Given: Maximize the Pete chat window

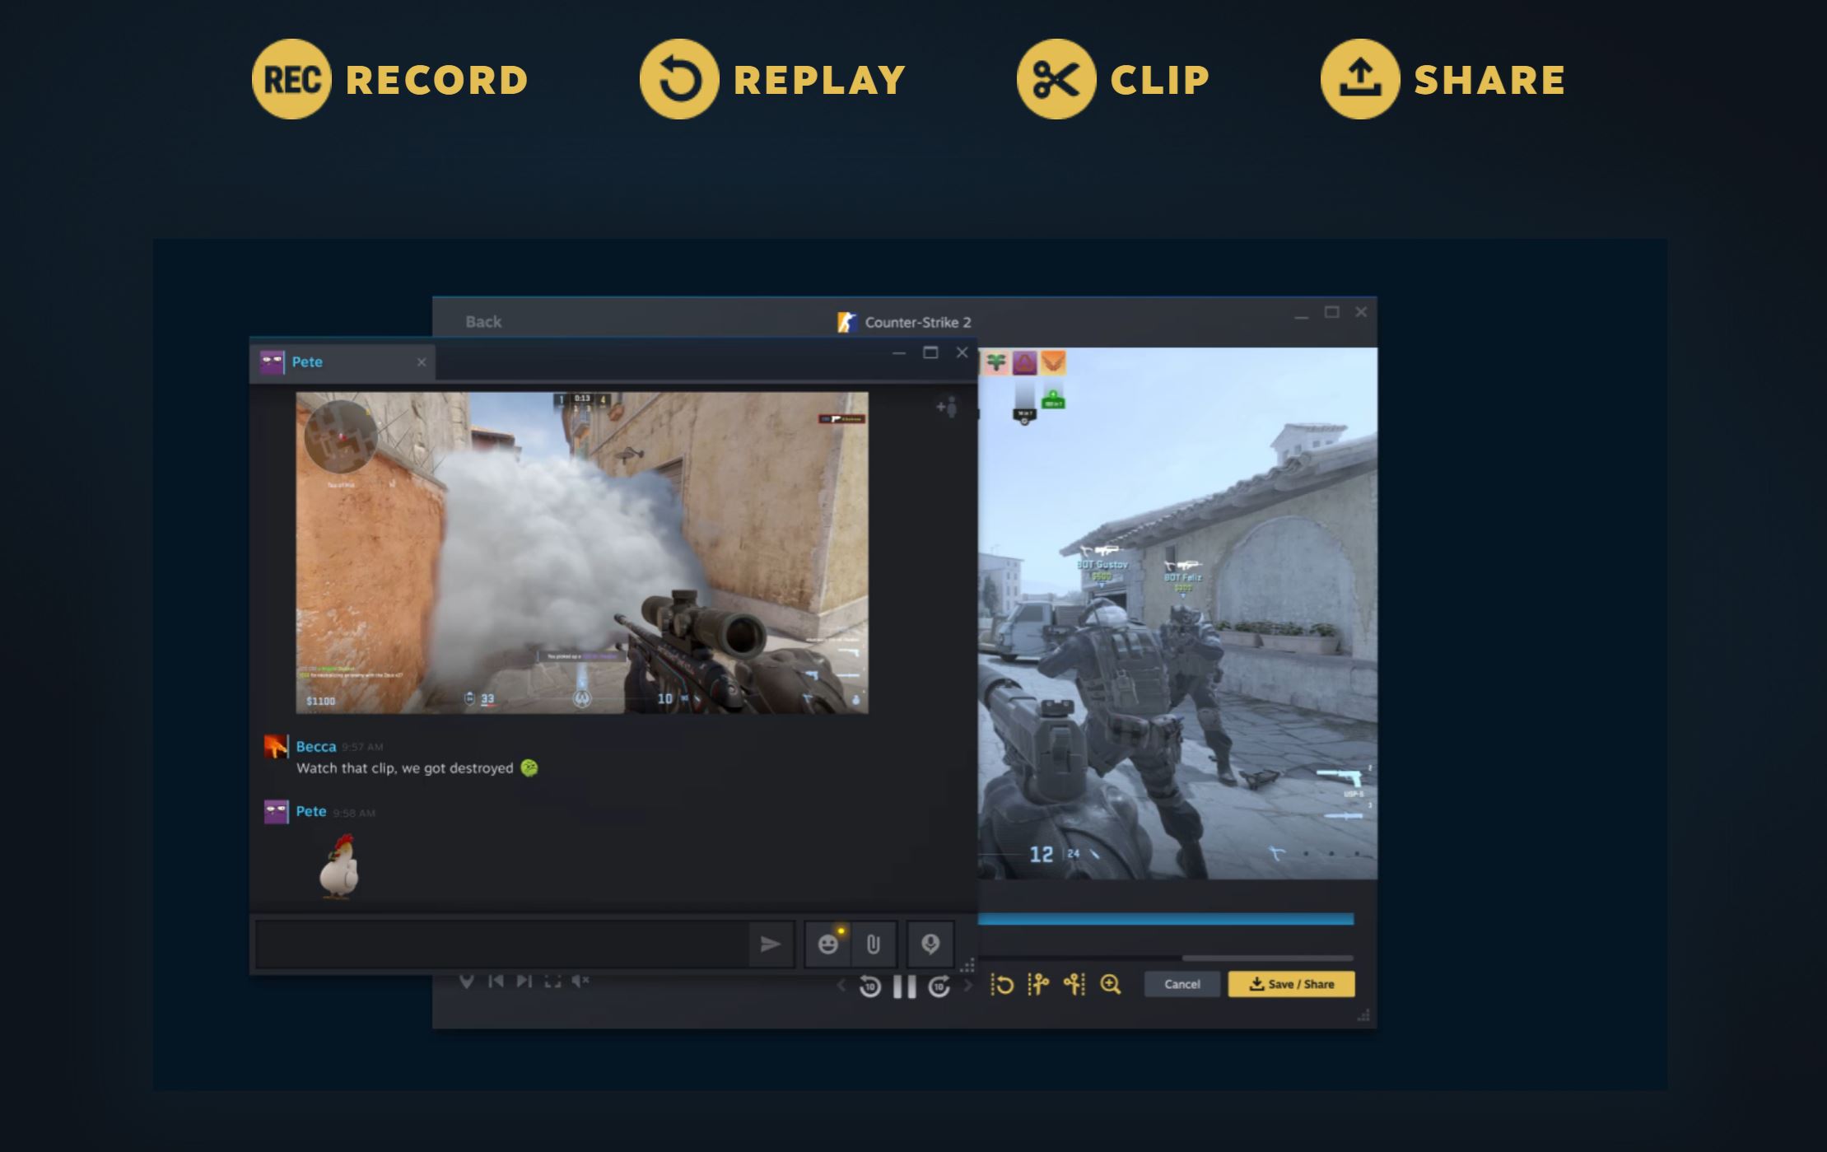Looking at the screenshot, I should coord(930,352).
